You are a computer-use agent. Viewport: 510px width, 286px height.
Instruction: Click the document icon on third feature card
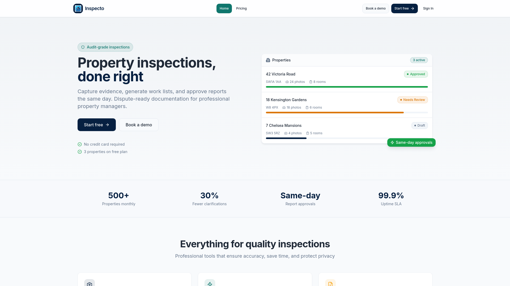(330, 284)
